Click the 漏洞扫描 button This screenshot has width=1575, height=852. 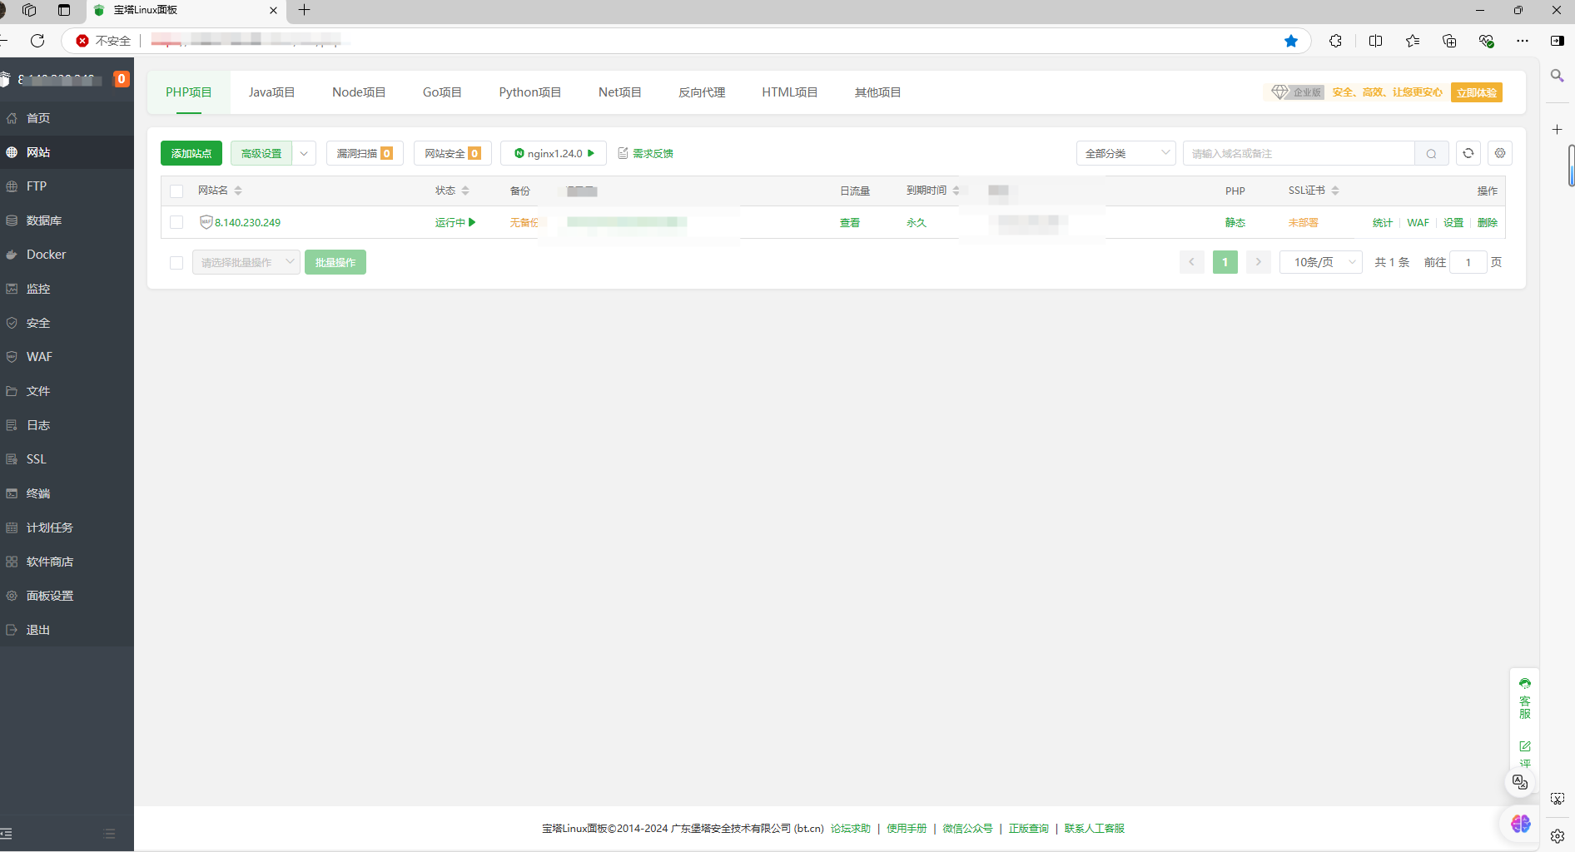pos(365,153)
